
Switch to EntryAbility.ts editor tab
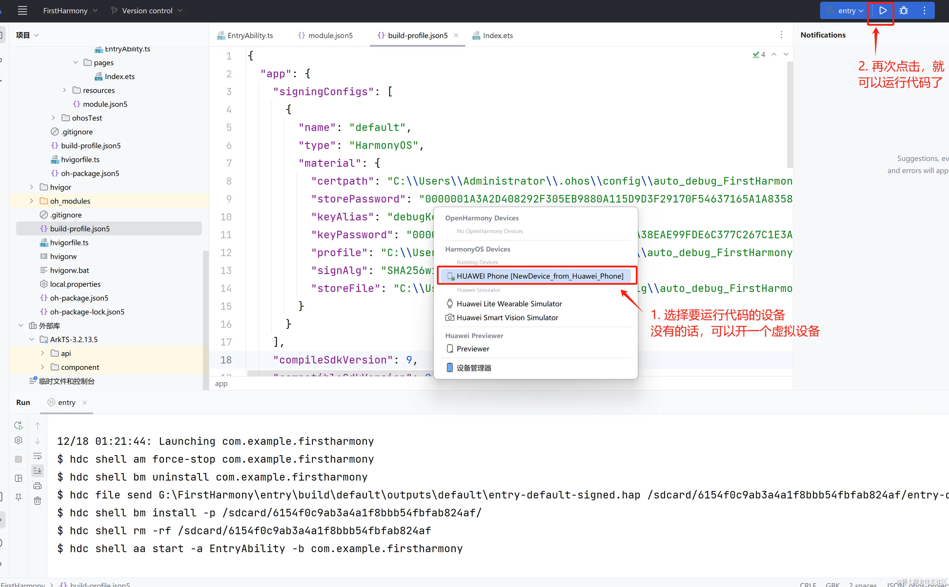[x=245, y=35]
